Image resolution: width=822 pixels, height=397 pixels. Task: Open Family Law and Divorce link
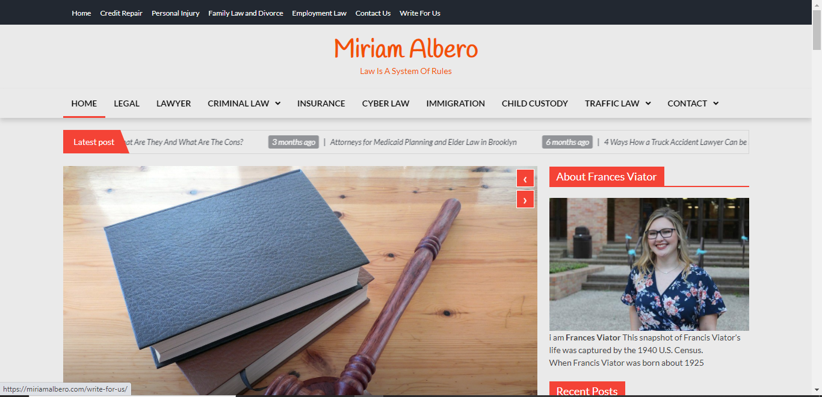246,13
